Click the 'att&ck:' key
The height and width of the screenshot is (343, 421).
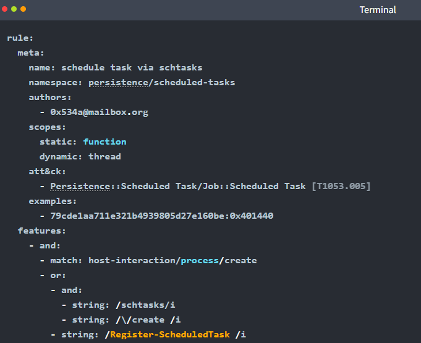point(47,172)
